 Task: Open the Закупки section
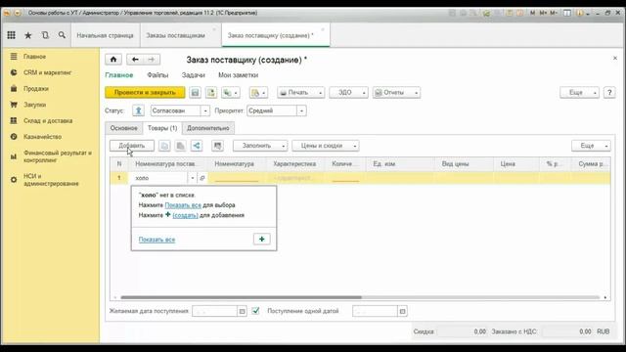pos(35,105)
